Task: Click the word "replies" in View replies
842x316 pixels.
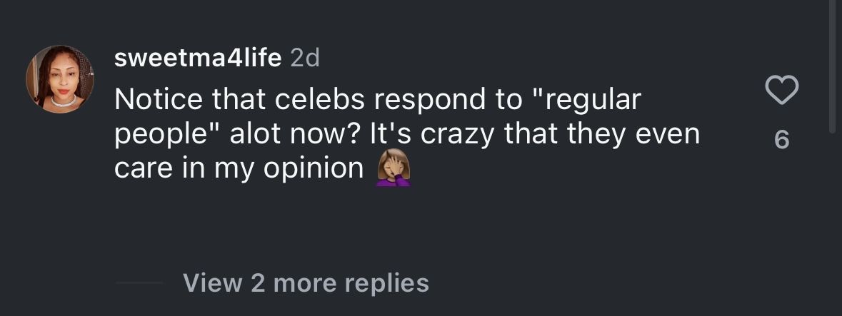Action: coord(387,282)
